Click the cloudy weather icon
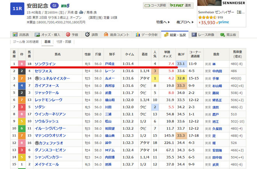The width and height of the screenshot is (257, 169). 81,12
